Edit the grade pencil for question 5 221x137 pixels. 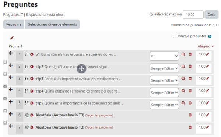click(x=207, y=103)
